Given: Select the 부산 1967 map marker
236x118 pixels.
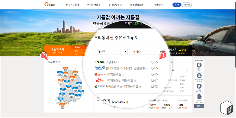Looking at the screenshot, I should (x=78, y=96).
